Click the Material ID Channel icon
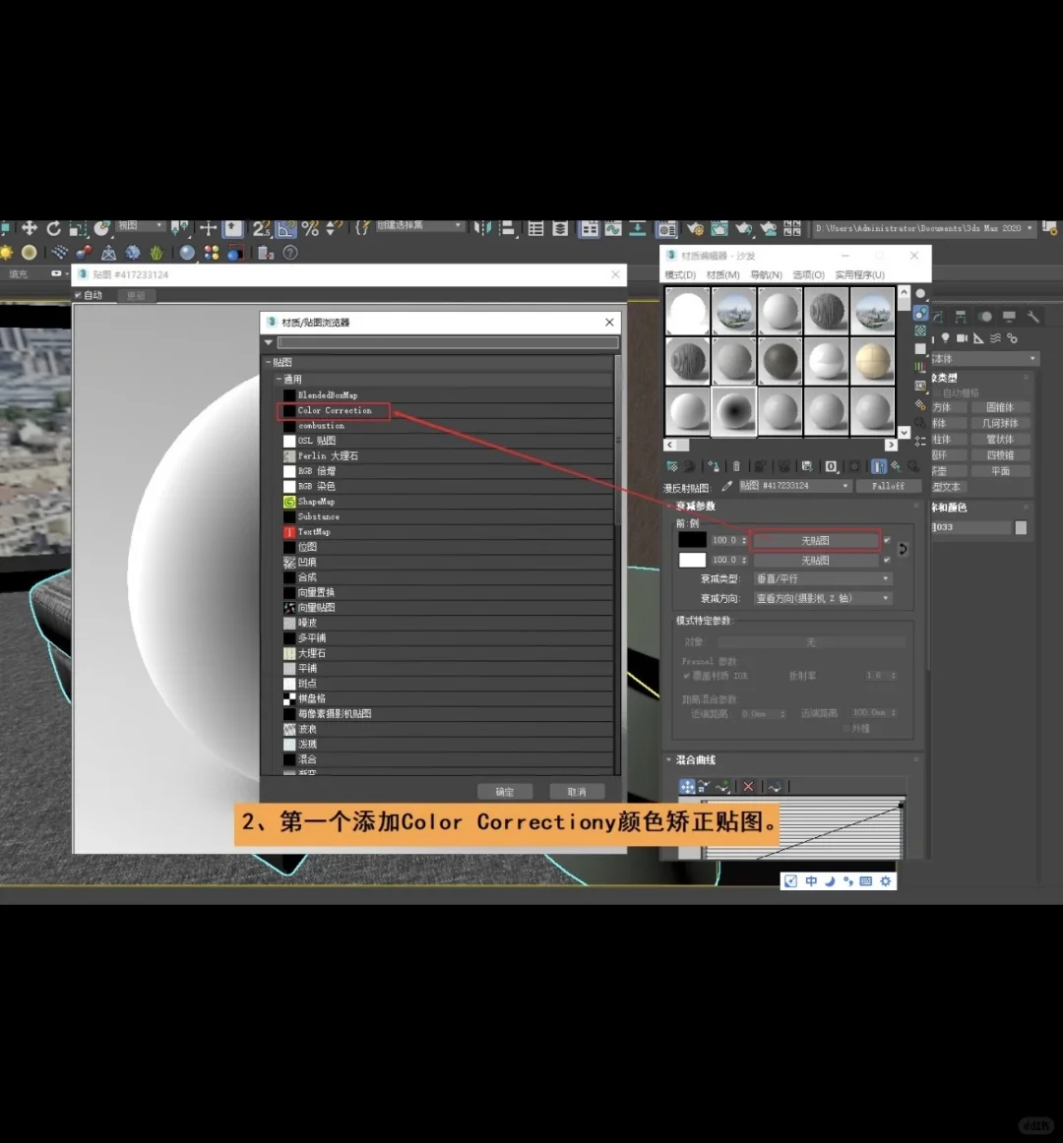Screen dimensions: 1063x1143 [831, 466]
